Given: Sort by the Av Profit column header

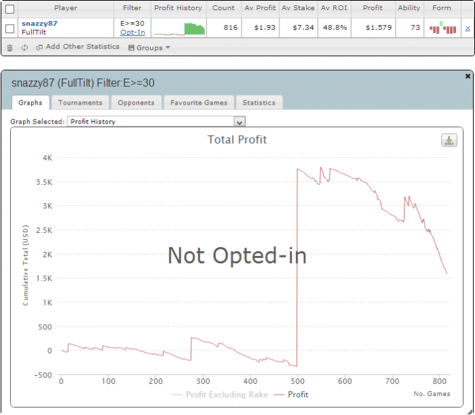Looking at the screenshot, I should 260,8.
